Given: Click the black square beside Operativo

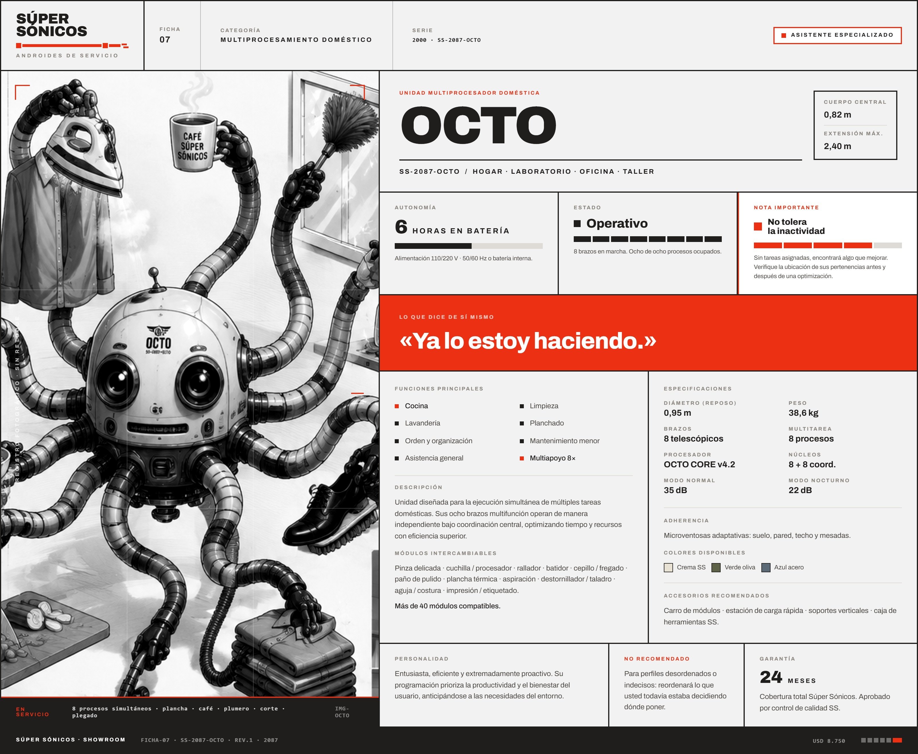Looking at the screenshot, I should pos(577,224).
